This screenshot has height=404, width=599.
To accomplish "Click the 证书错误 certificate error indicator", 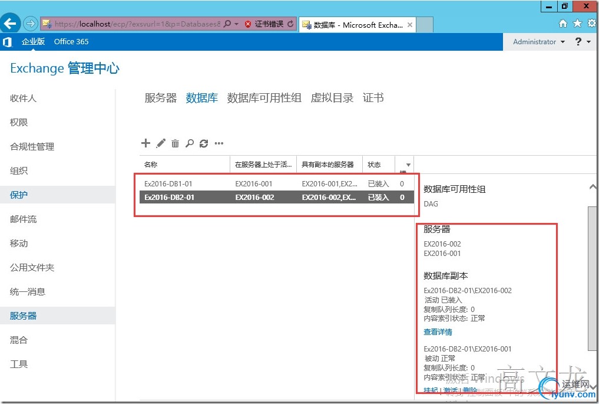I will coord(264,24).
